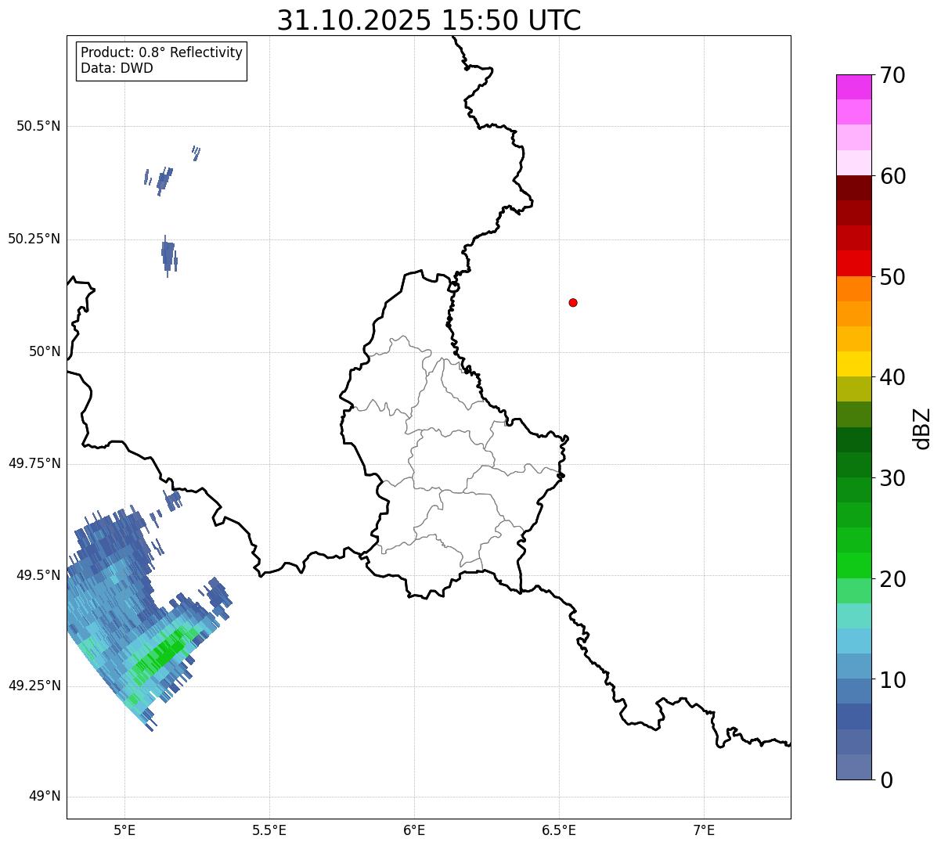
Task: Click the "Data: DWD" label
Action: (117, 68)
